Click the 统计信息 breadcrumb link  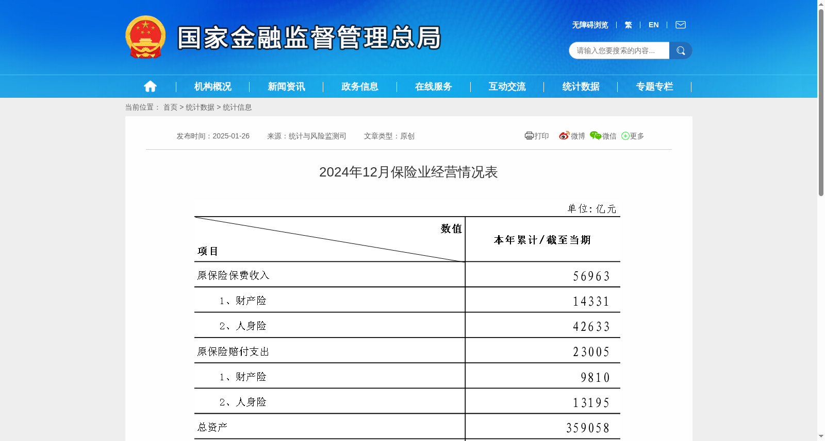(x=237, y=107)
